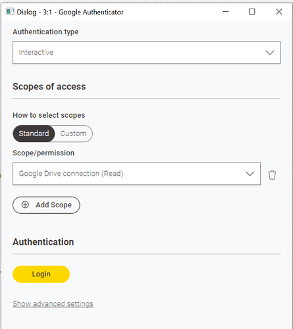Select the Standard scope selection mode
293x329 pixels.
[34, 134]
